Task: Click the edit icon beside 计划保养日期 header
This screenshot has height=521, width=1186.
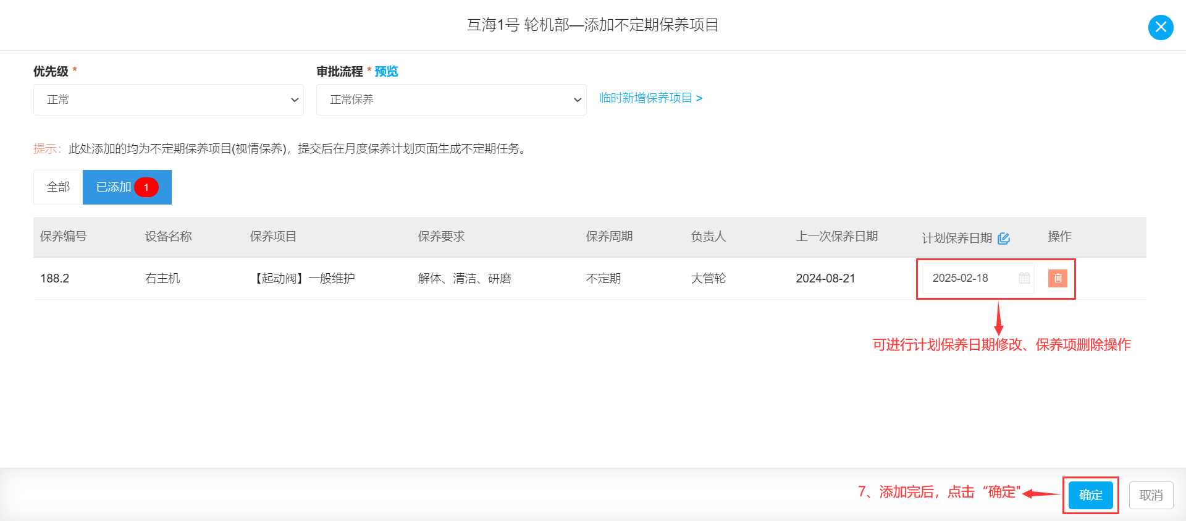Action: [1004, 238]
